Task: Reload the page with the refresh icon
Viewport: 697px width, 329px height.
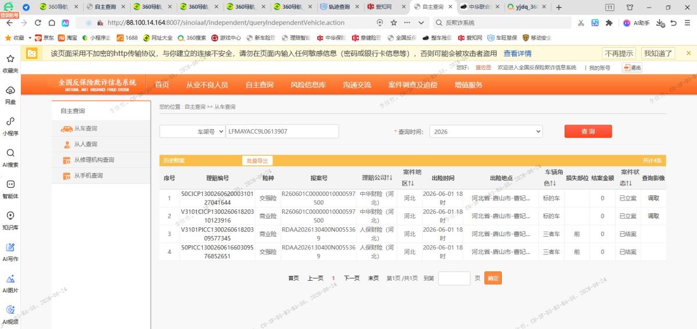Action: (38, 23)
